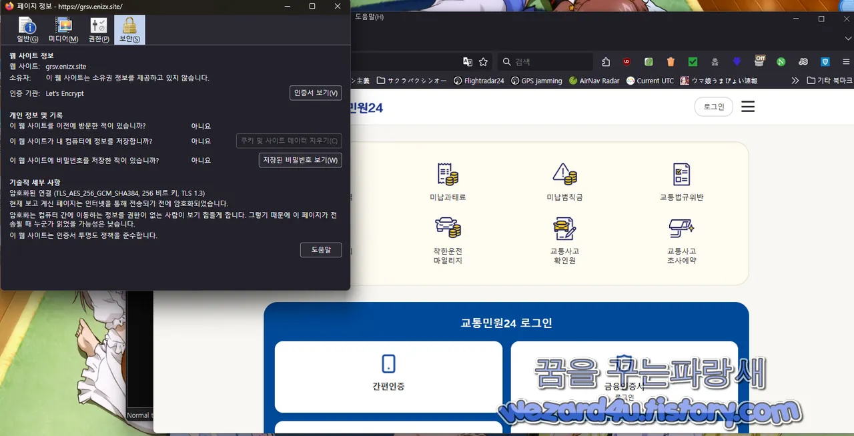854x436 pixels.
Task: Open the ウマ娘うまぴょい速報 bookmark
Action: pos(719,81)
